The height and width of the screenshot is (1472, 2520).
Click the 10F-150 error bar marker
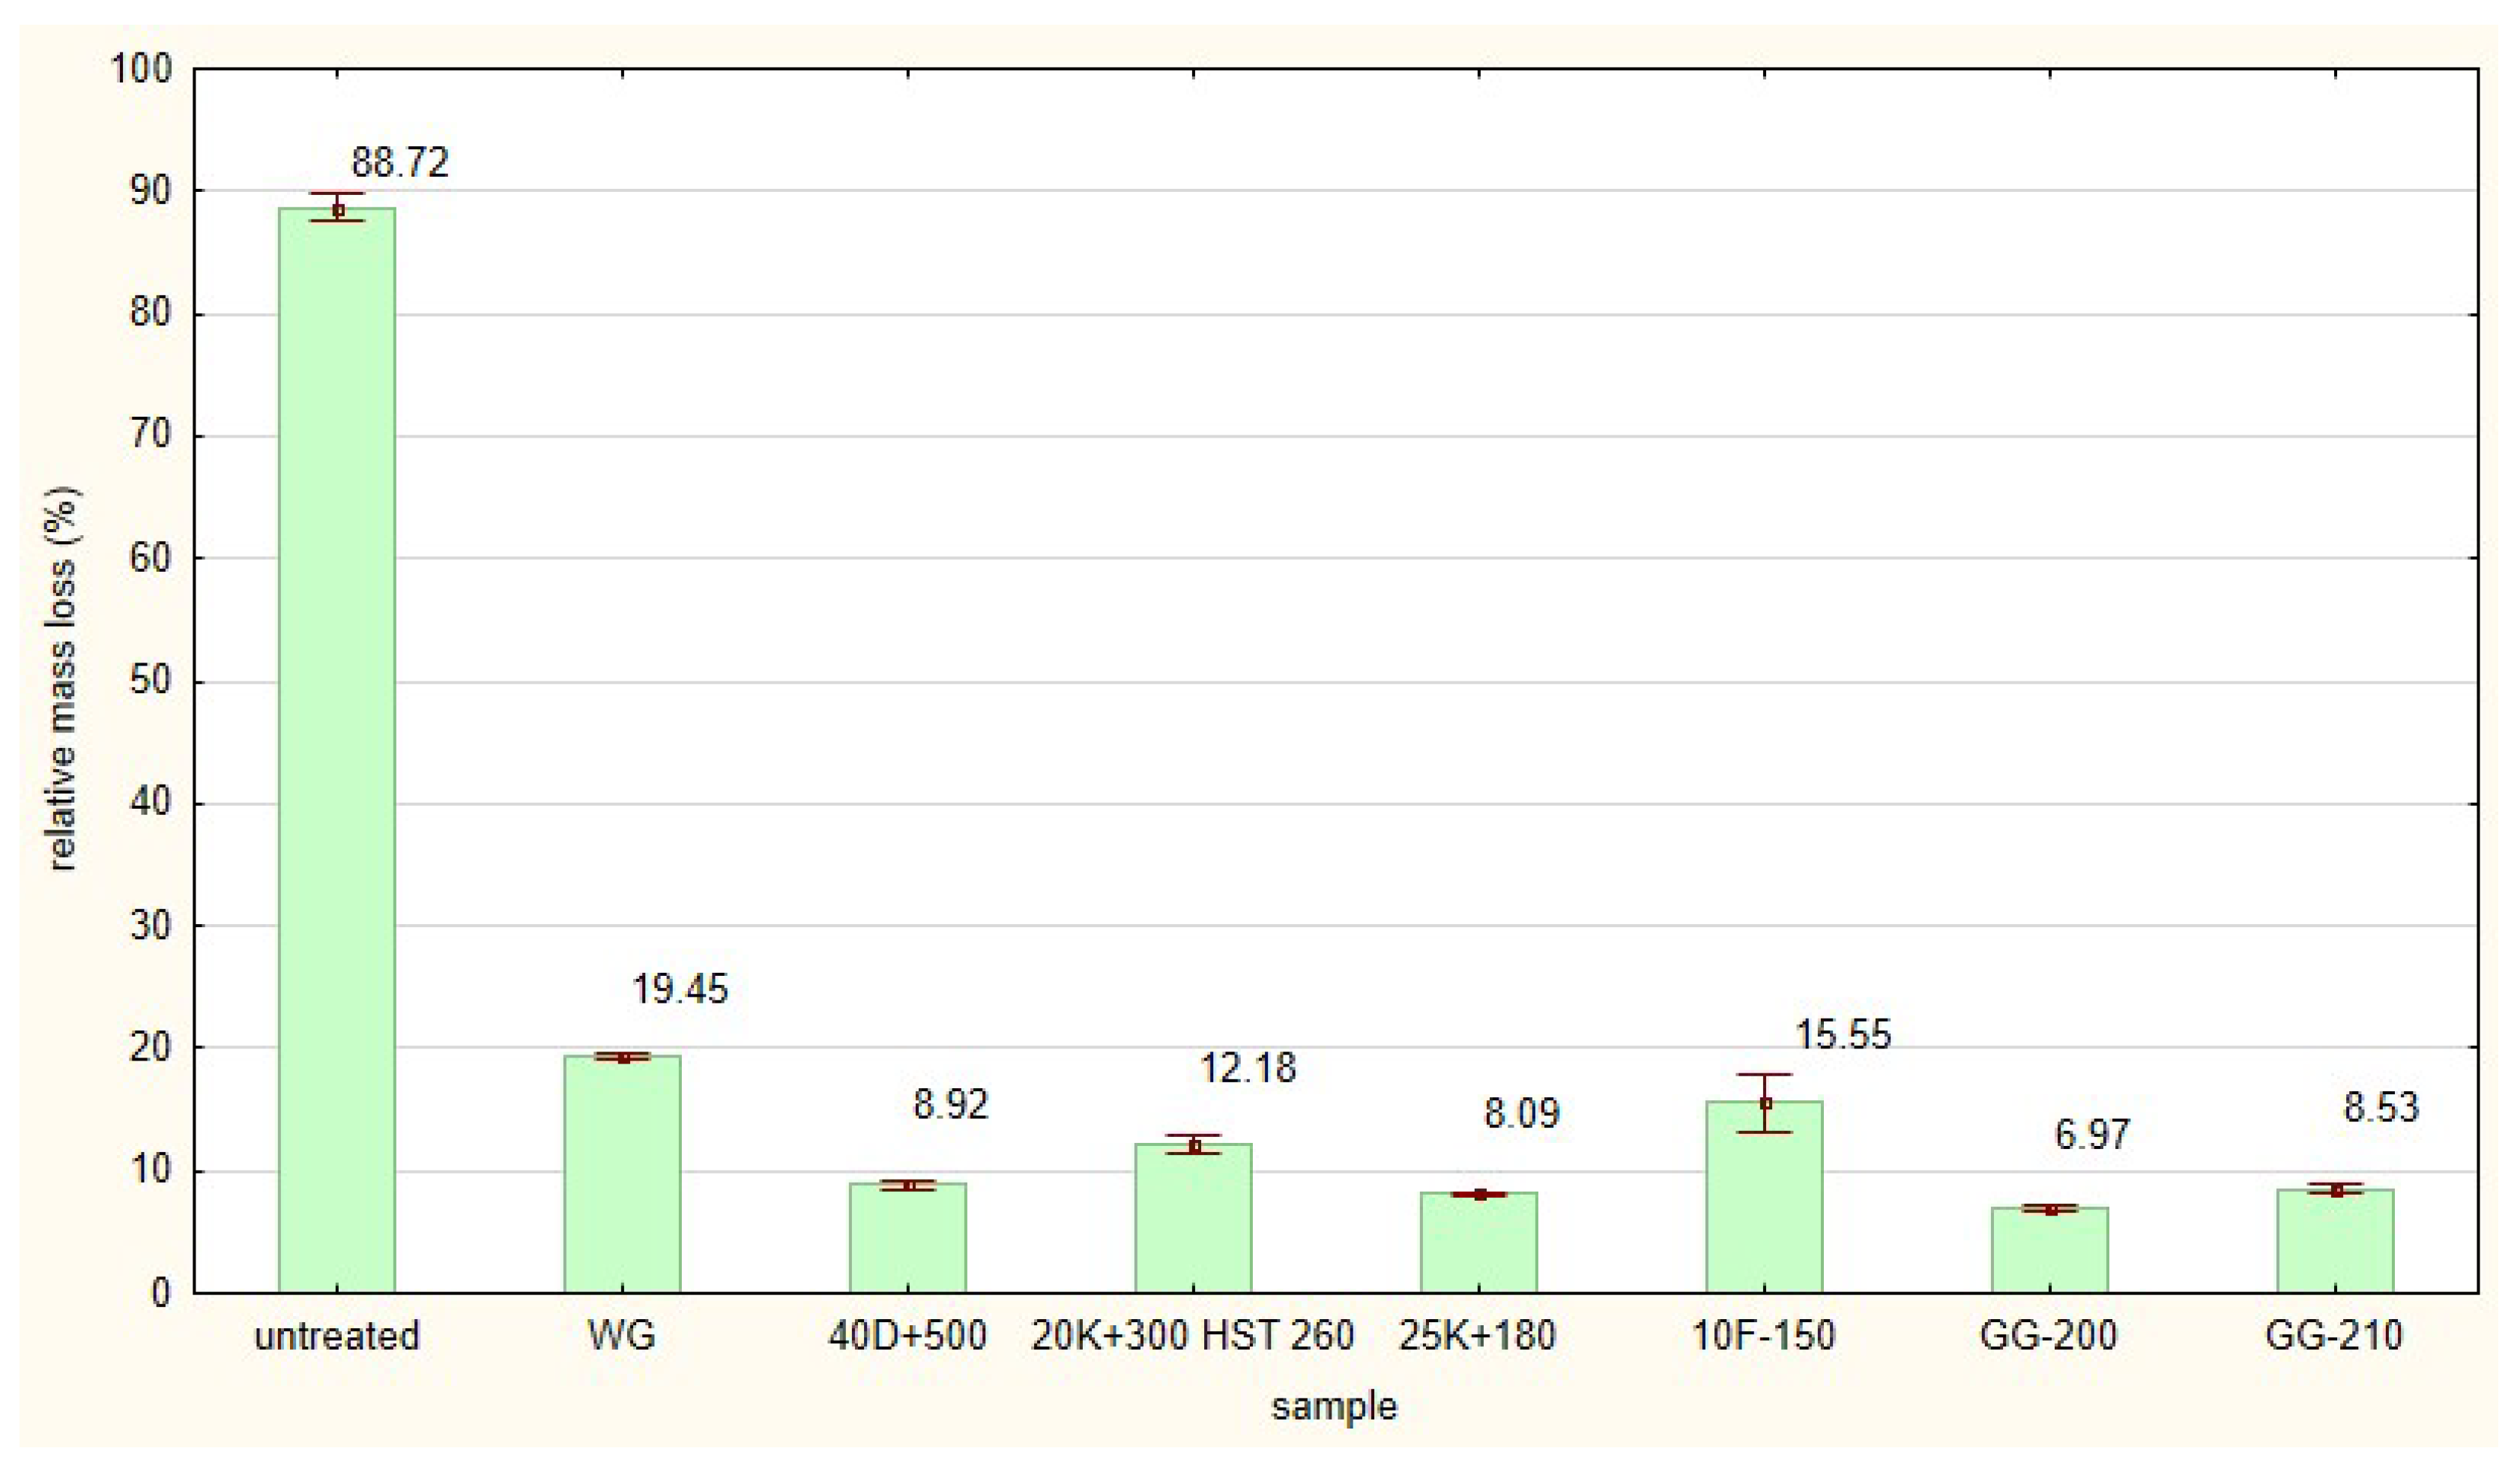point(1765,1104)
